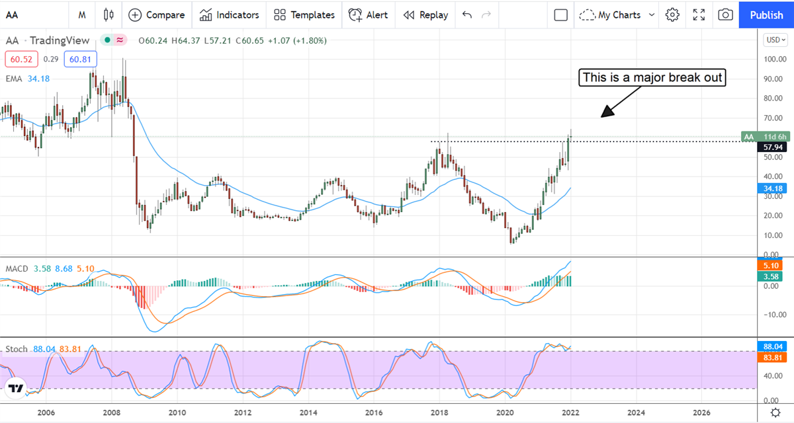Toggle the layout selector square
Screen dimensions: 794x423
[x=561, y=15]
